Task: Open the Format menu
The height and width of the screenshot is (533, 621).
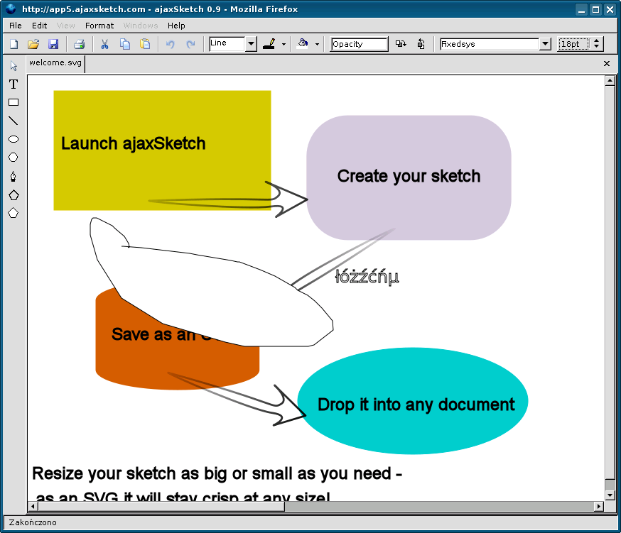Action: pyautogui.click(x=99, y=26)
